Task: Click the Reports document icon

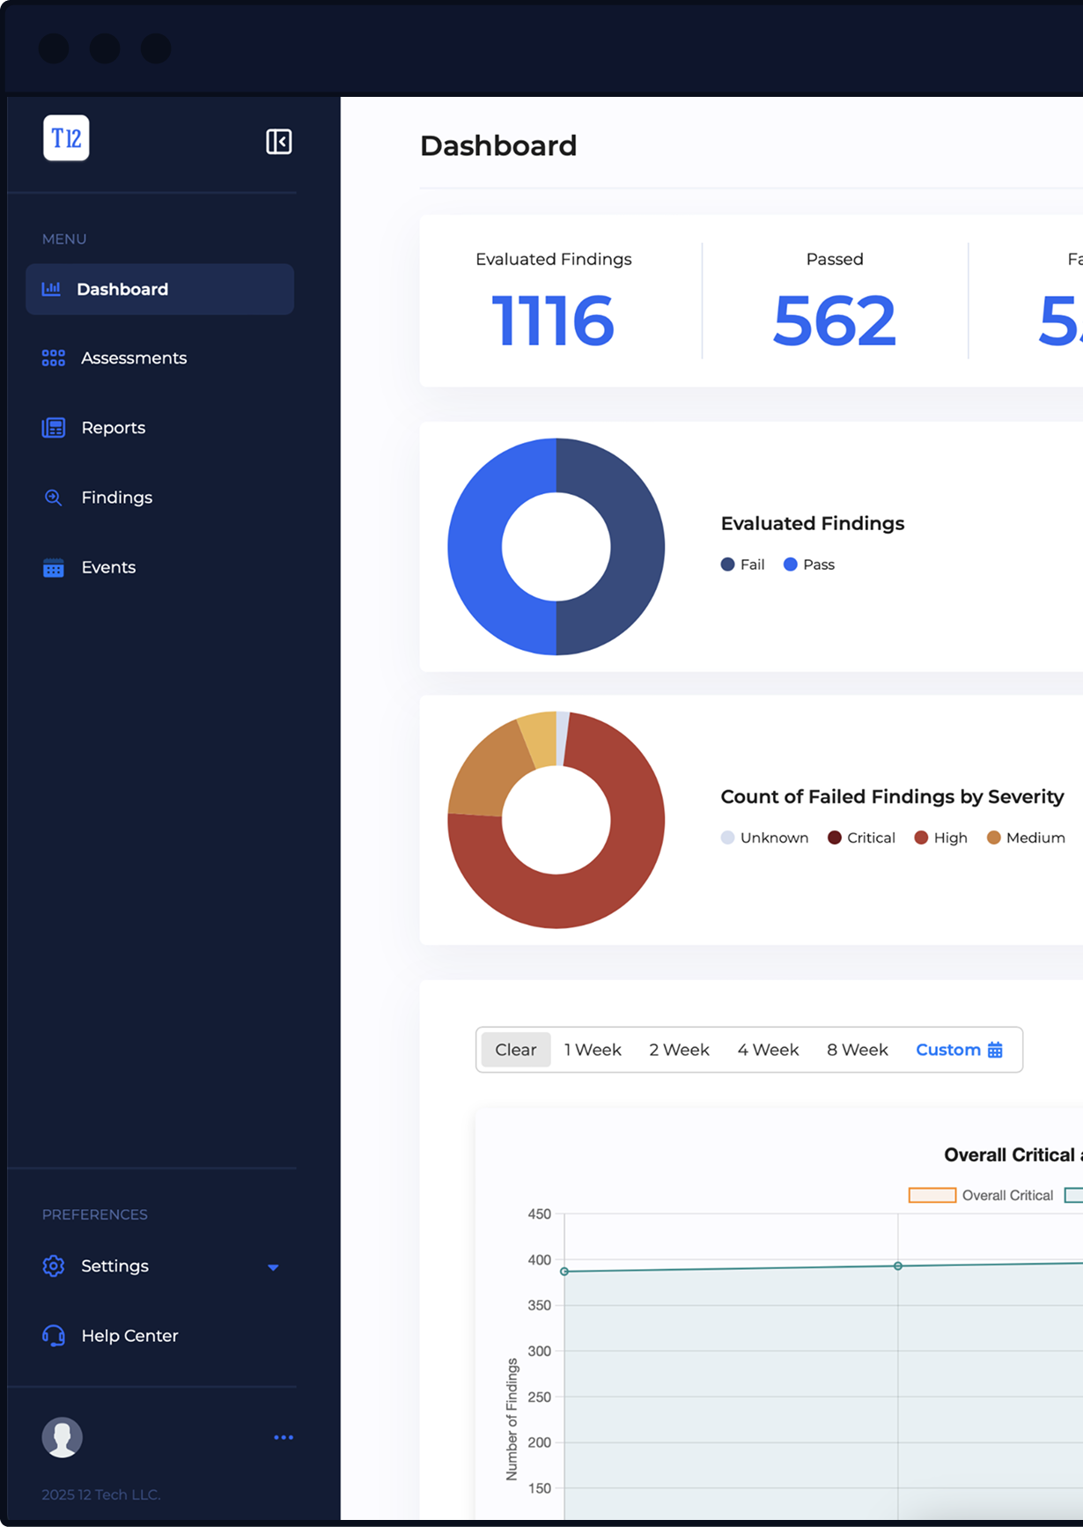Action: [54, 428]
